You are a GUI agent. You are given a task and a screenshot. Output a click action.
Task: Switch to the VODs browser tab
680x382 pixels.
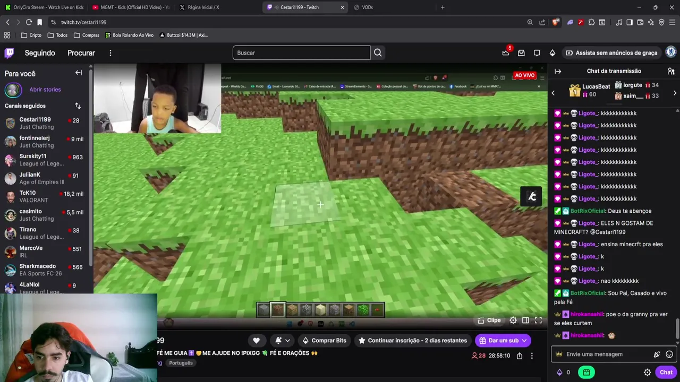392,7
